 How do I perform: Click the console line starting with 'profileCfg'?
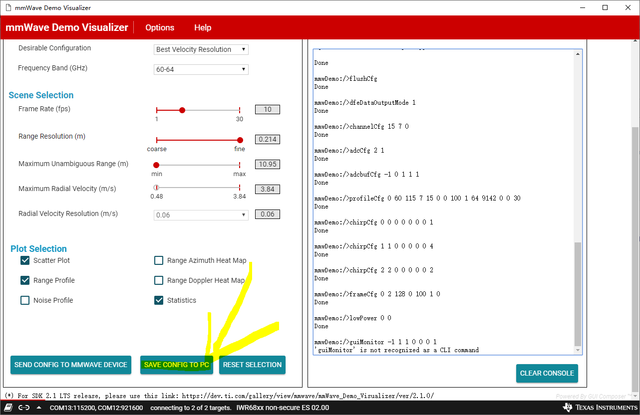tap(417, 199)
